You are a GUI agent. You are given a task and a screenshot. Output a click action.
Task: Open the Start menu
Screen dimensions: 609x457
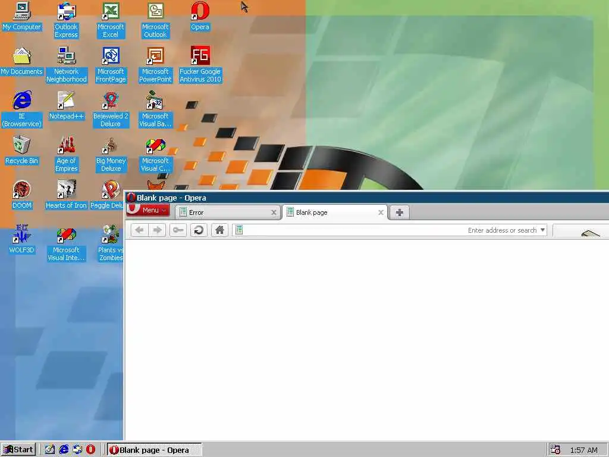pyautogui.click(x=18, y=450)
